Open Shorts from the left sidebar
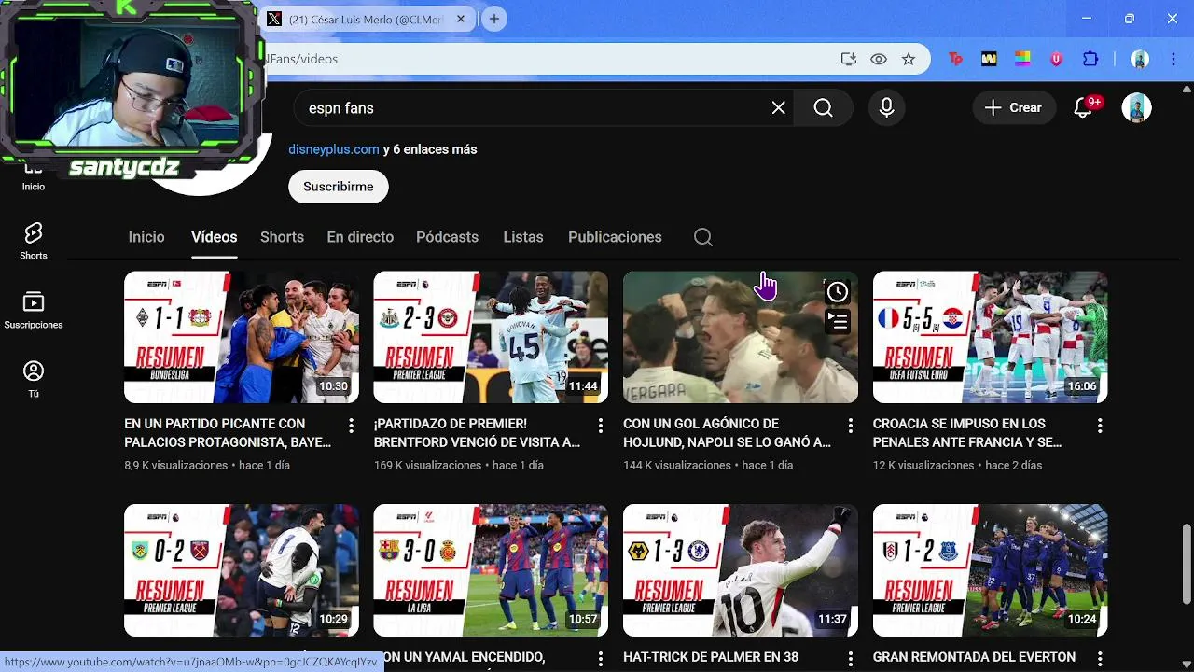Screen dimensions: 1194x672 (x=34, y=241)
